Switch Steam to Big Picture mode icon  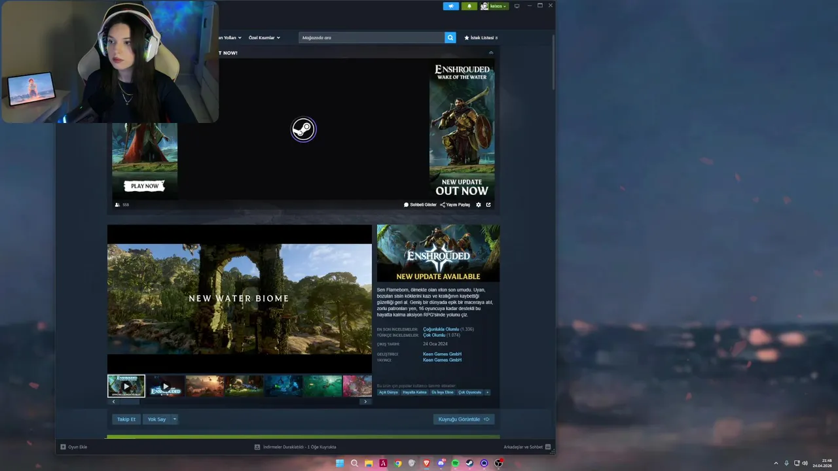coord(517,6)
